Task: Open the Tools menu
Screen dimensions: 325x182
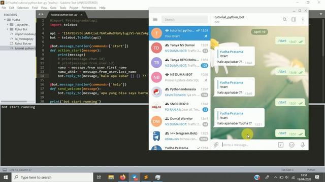Action: pos(63,8)
